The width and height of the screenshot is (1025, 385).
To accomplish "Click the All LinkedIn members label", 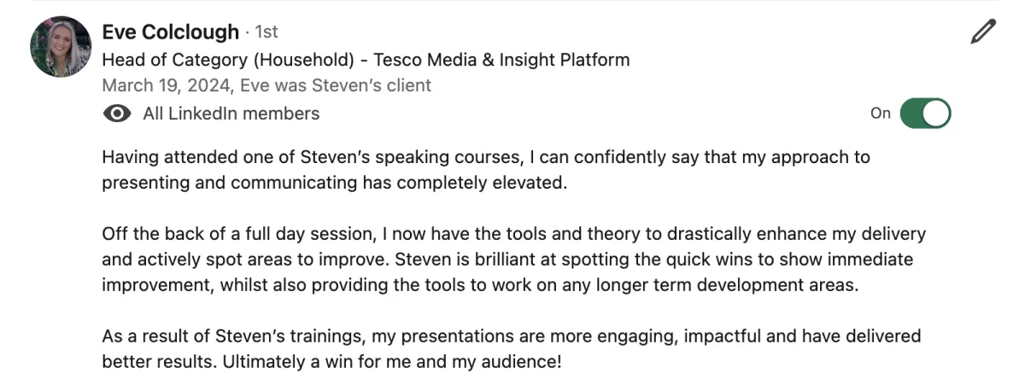I will coord(231,114).
